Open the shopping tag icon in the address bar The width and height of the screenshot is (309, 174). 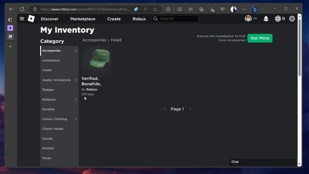pyautogui.click(x=136, y=9)
